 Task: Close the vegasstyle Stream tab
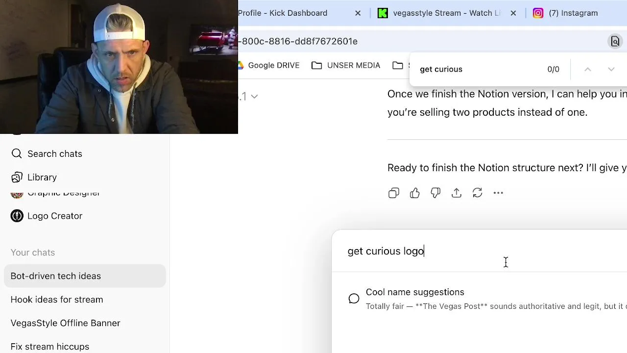pyautogui.click(x=513, y=13)
